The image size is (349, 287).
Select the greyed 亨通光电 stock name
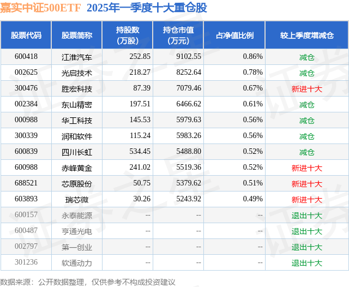77,231
